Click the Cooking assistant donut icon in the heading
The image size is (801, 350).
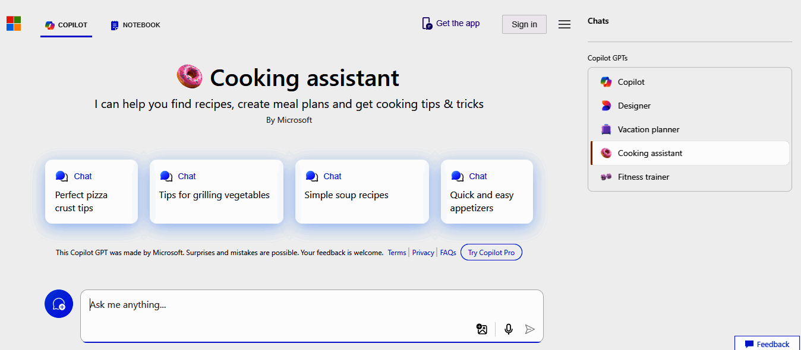click(190, 77)
